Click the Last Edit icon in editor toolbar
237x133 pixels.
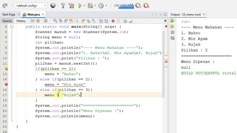[33, 21]
